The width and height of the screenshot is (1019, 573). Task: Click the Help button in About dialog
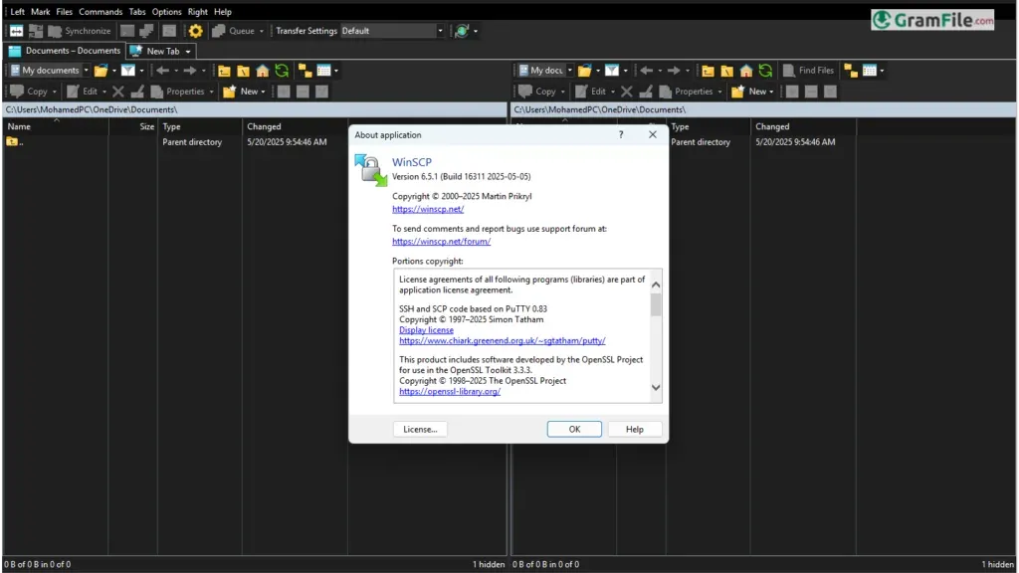(634, 430)
